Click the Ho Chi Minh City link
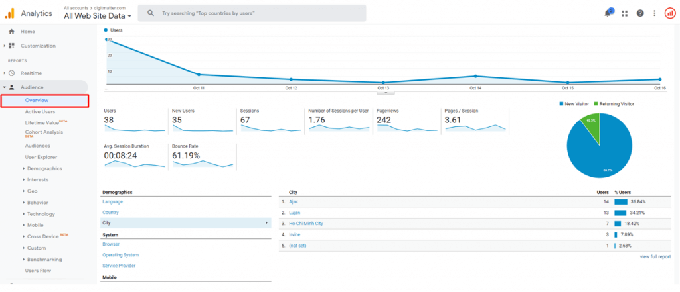 coord(306,224)
